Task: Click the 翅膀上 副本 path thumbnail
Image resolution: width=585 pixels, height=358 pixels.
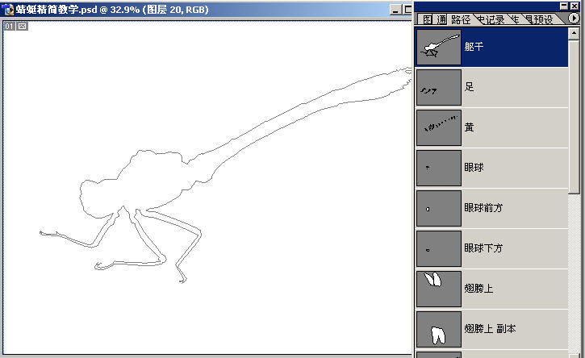Action: [x=439, y=329]
